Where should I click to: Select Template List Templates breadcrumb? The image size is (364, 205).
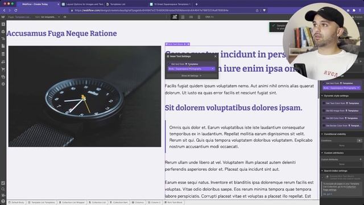[x=42, y=203]
